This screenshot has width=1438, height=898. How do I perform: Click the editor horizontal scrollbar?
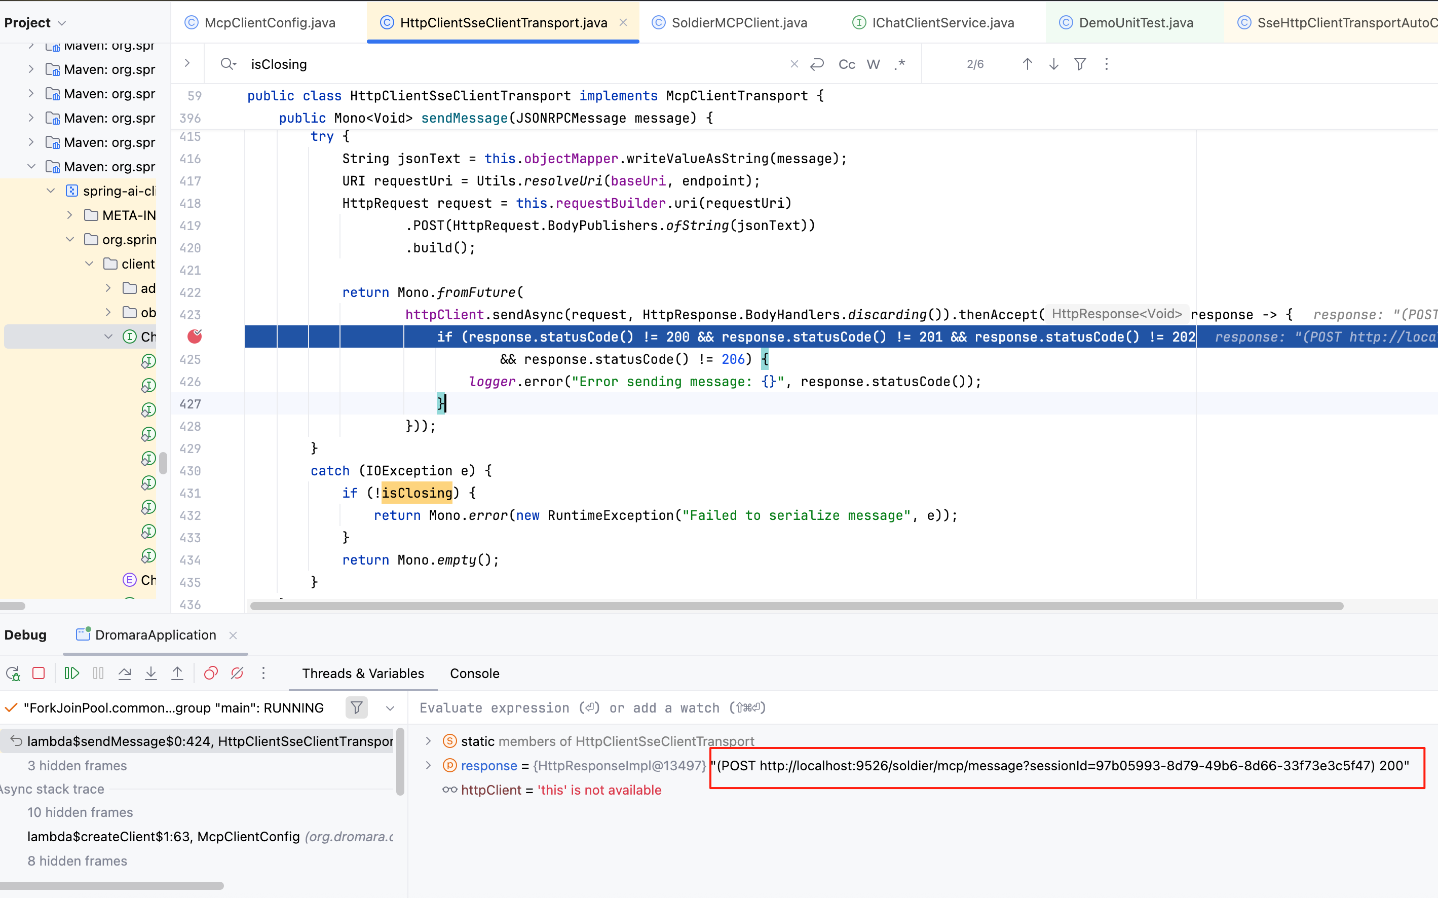pos(796,606)
